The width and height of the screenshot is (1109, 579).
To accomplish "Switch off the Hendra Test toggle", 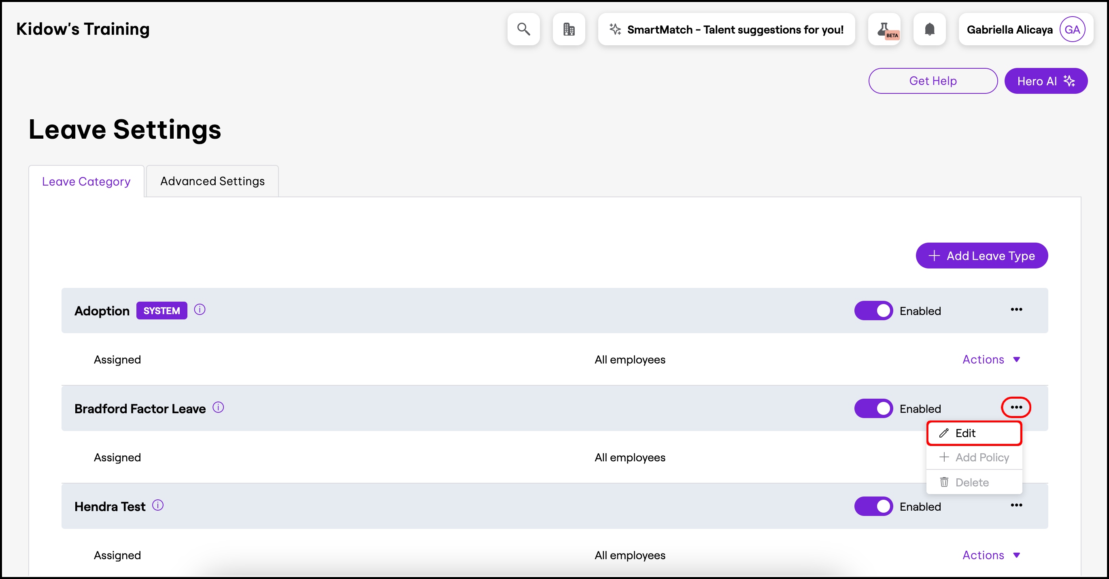I will click(873, 506).
